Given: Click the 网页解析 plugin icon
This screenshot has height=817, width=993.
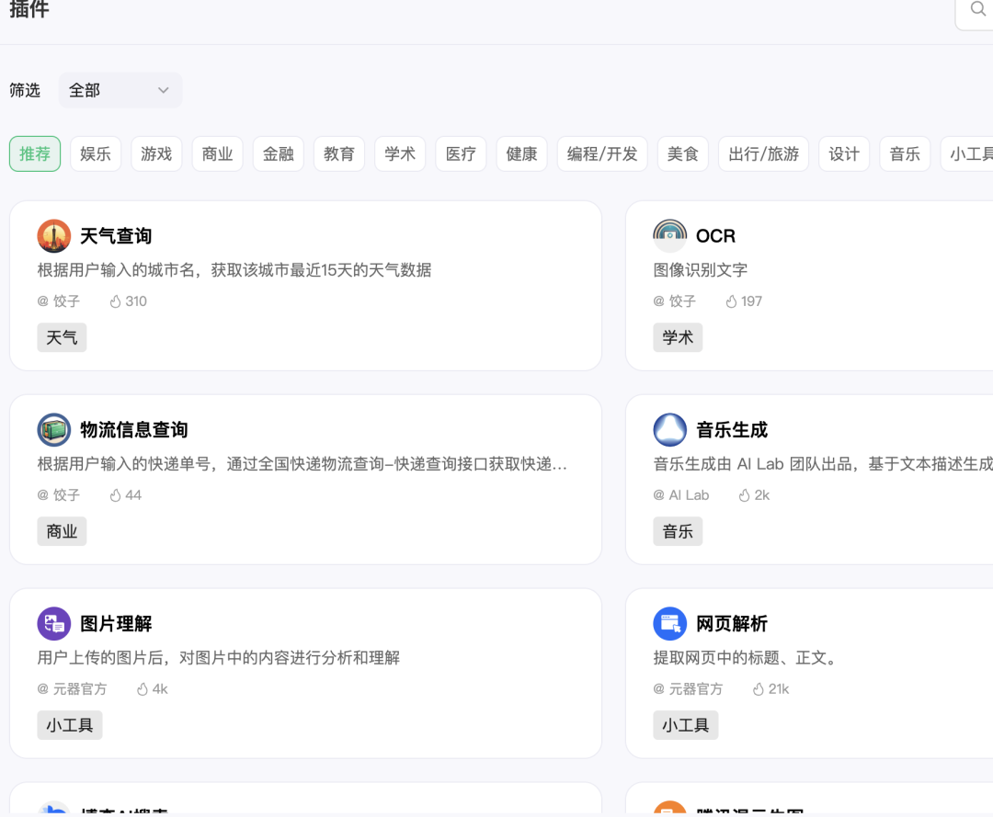Looking at the screenshot, I should (x=670, y=624).
